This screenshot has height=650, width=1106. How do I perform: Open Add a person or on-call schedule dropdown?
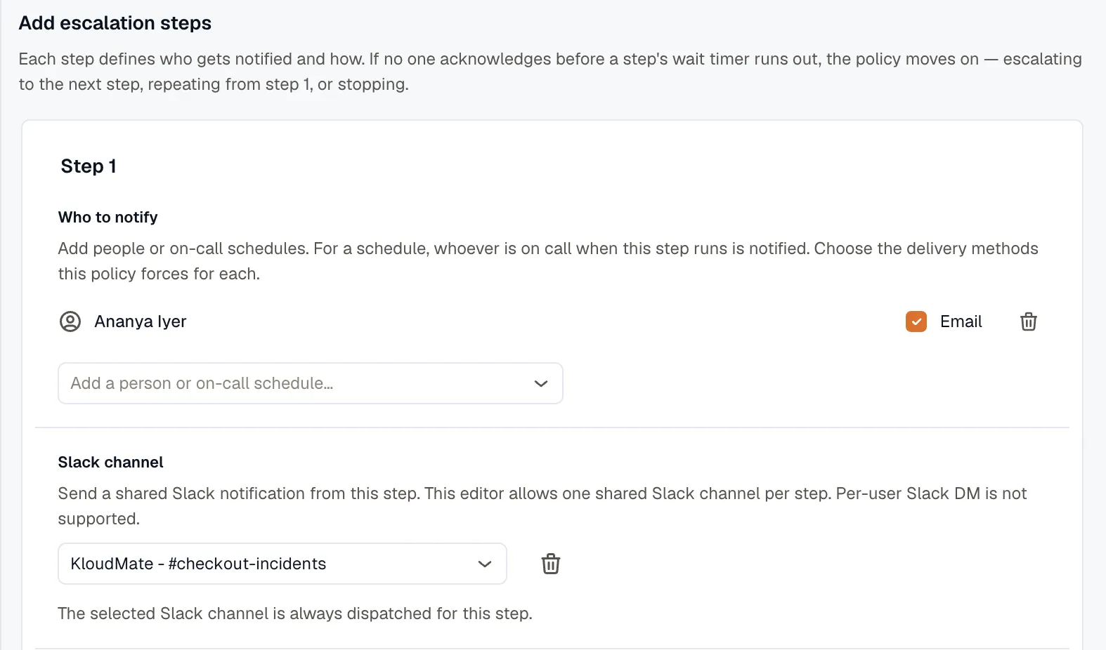pos(311,383)
